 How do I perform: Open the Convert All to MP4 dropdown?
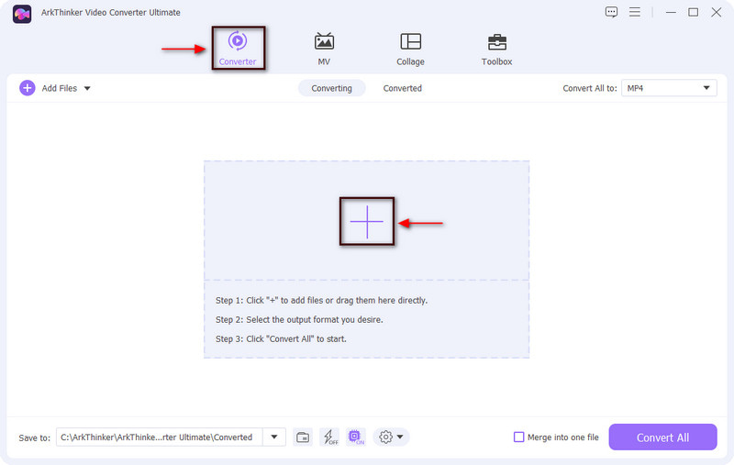tap(669, 88)
